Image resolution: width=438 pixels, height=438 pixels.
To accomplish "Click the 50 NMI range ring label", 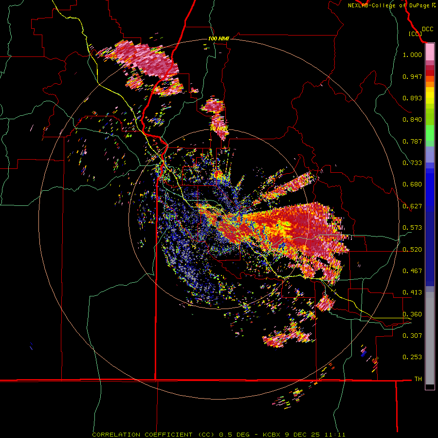I will point(219,129).
